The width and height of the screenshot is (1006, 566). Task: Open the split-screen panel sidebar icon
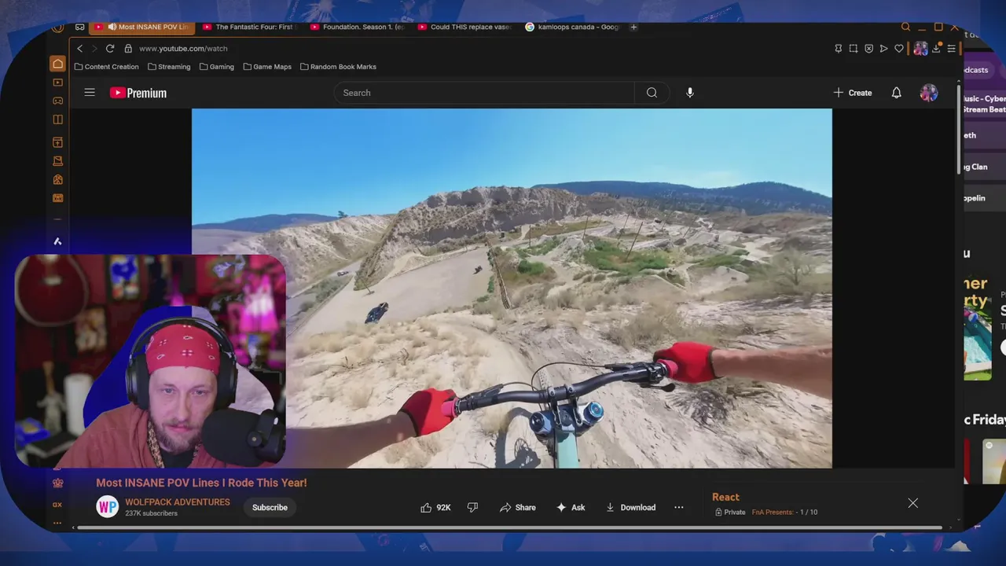57,119
